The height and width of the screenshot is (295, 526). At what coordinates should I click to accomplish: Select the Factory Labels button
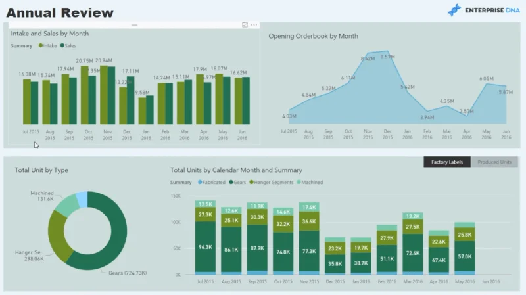(447, 162)
